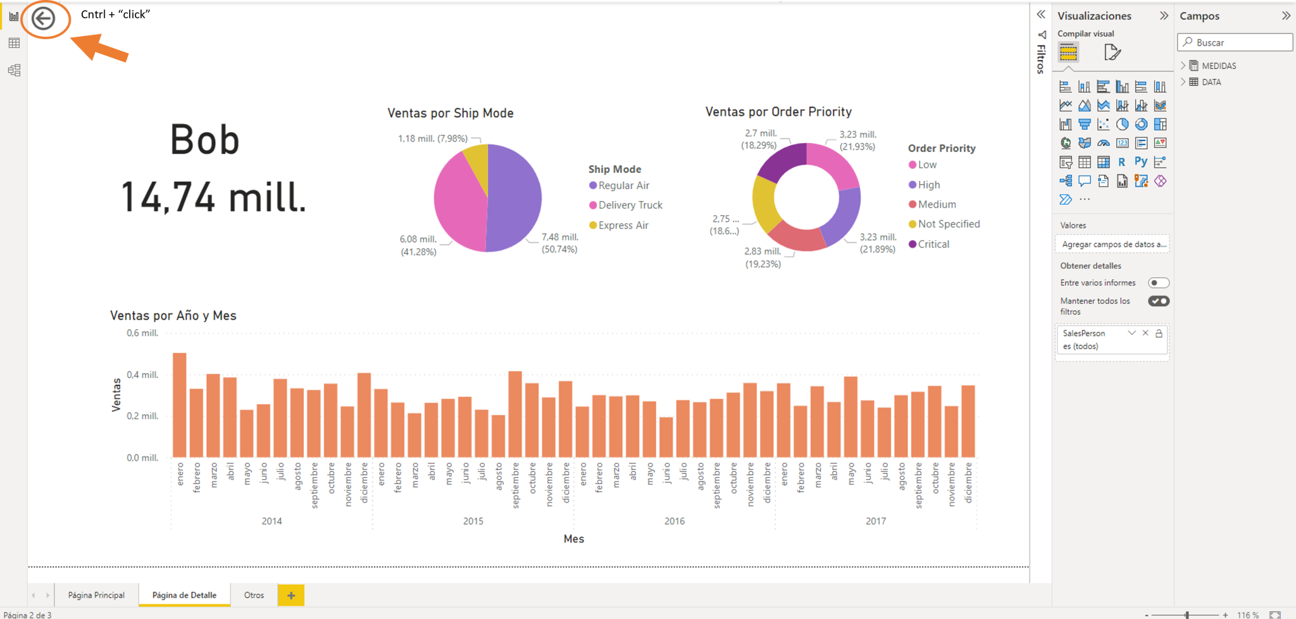This screenshot has width=1296, height=619.
Task: Collapse the Campos pane
Action: tap(1285, 16)
